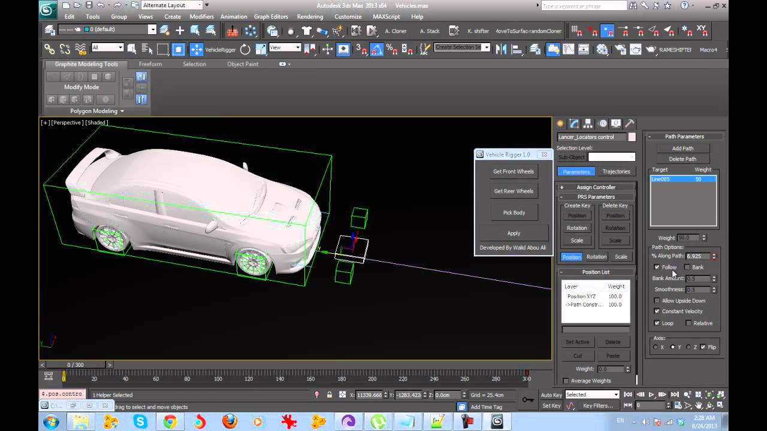Image resolution: width=767 pixels, height=431 pixels.
Task: Go to the start frame
Action: 628,394
